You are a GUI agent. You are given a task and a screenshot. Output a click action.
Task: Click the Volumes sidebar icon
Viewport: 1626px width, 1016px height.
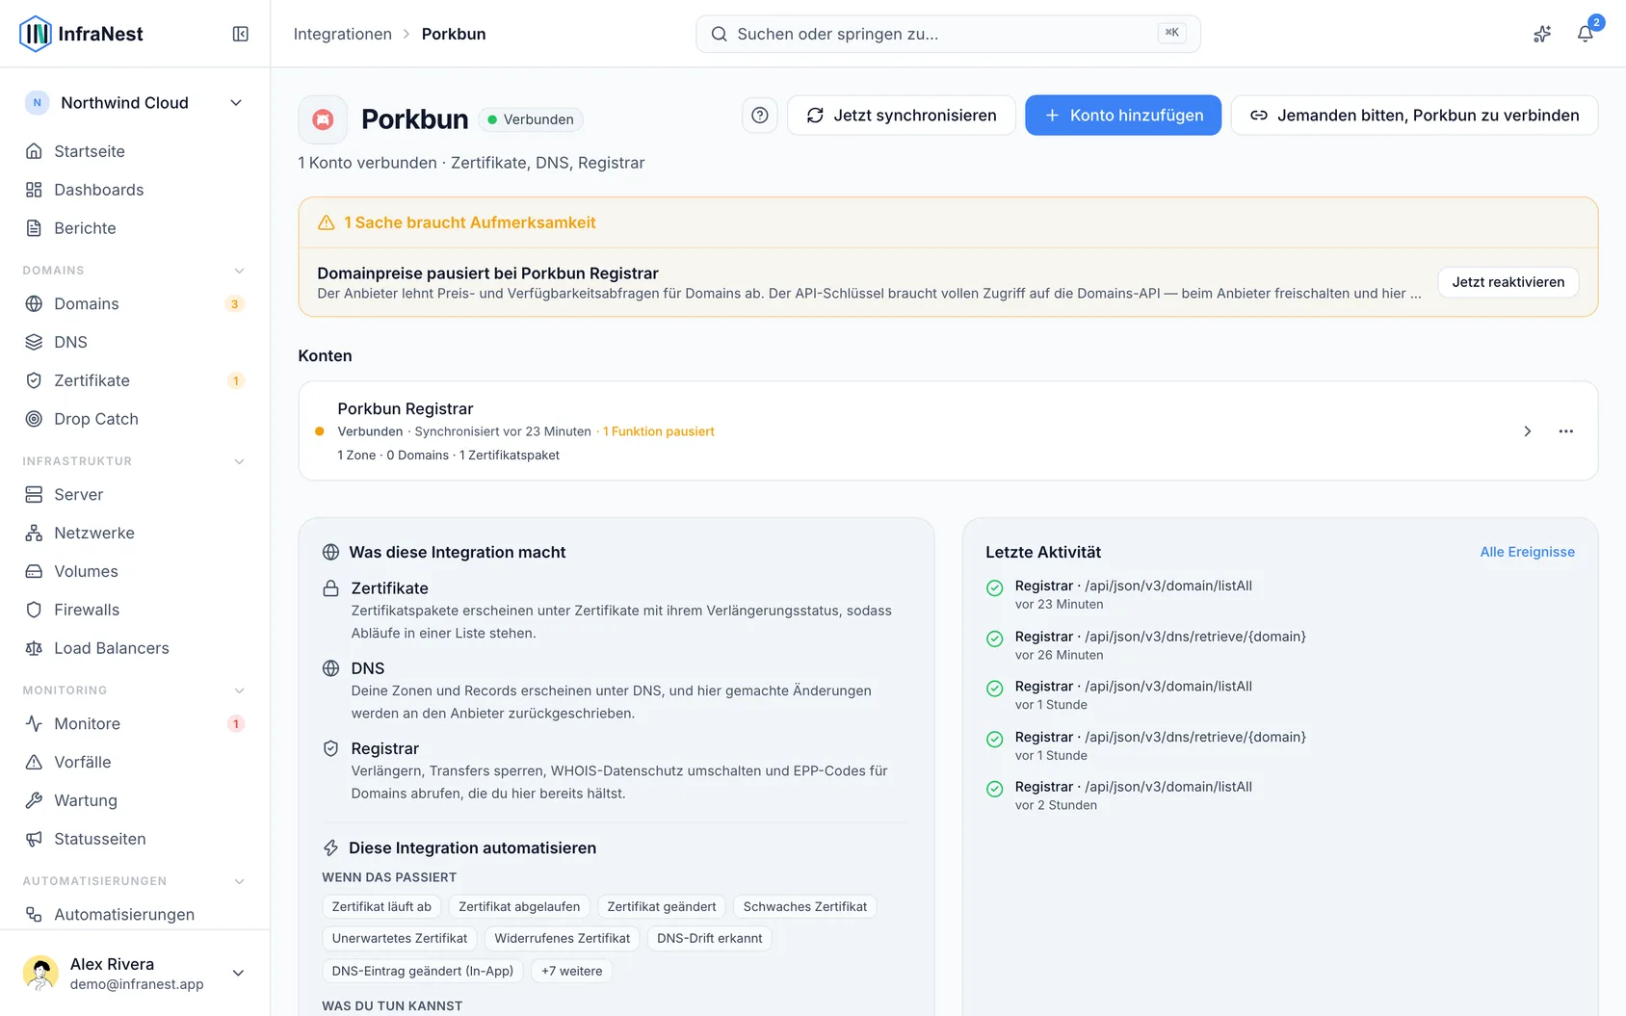point(34,571)
